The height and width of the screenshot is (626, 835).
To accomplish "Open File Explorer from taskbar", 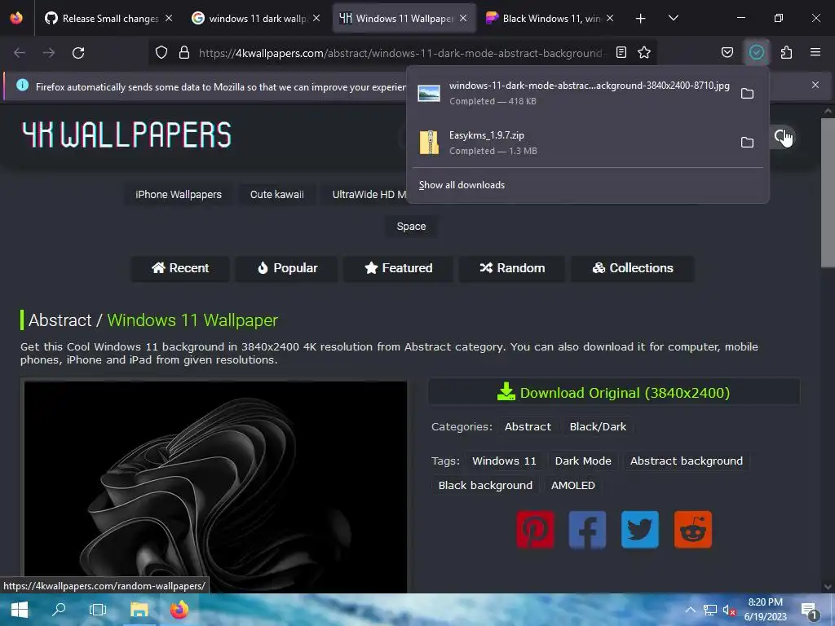I will click(139, 610).
